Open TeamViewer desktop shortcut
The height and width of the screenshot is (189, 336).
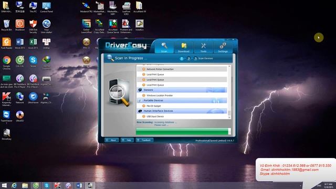7,117
